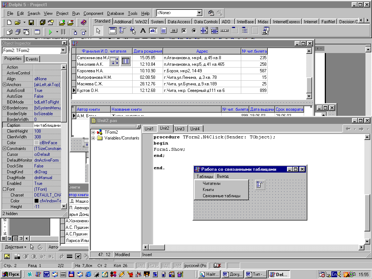
Task: Open the Database menu
Action: pos(116,13)
